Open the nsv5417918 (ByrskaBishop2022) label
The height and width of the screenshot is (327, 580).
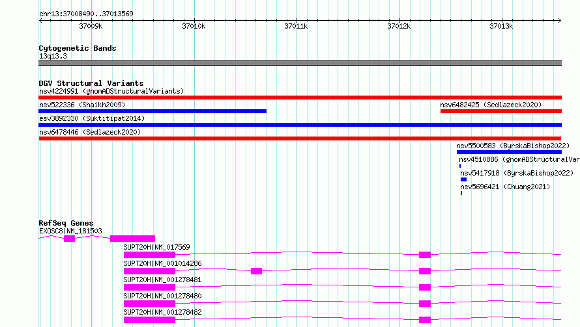(x=517, y=173)
